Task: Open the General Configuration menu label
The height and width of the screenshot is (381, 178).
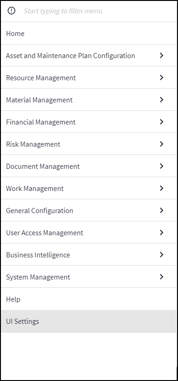Action: tap(39, 211)
